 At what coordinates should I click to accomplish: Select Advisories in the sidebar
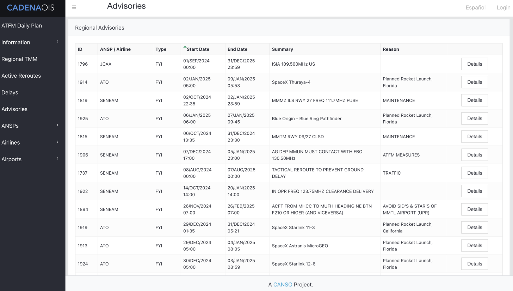(14, 109)
